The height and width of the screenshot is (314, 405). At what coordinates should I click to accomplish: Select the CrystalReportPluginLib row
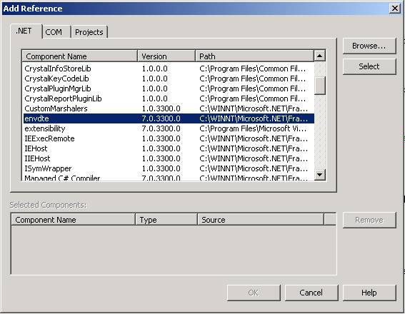click(x=169, y=98)
